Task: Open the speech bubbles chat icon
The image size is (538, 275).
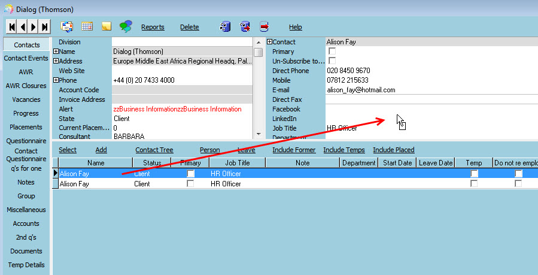Action: [x=126, y=26]
